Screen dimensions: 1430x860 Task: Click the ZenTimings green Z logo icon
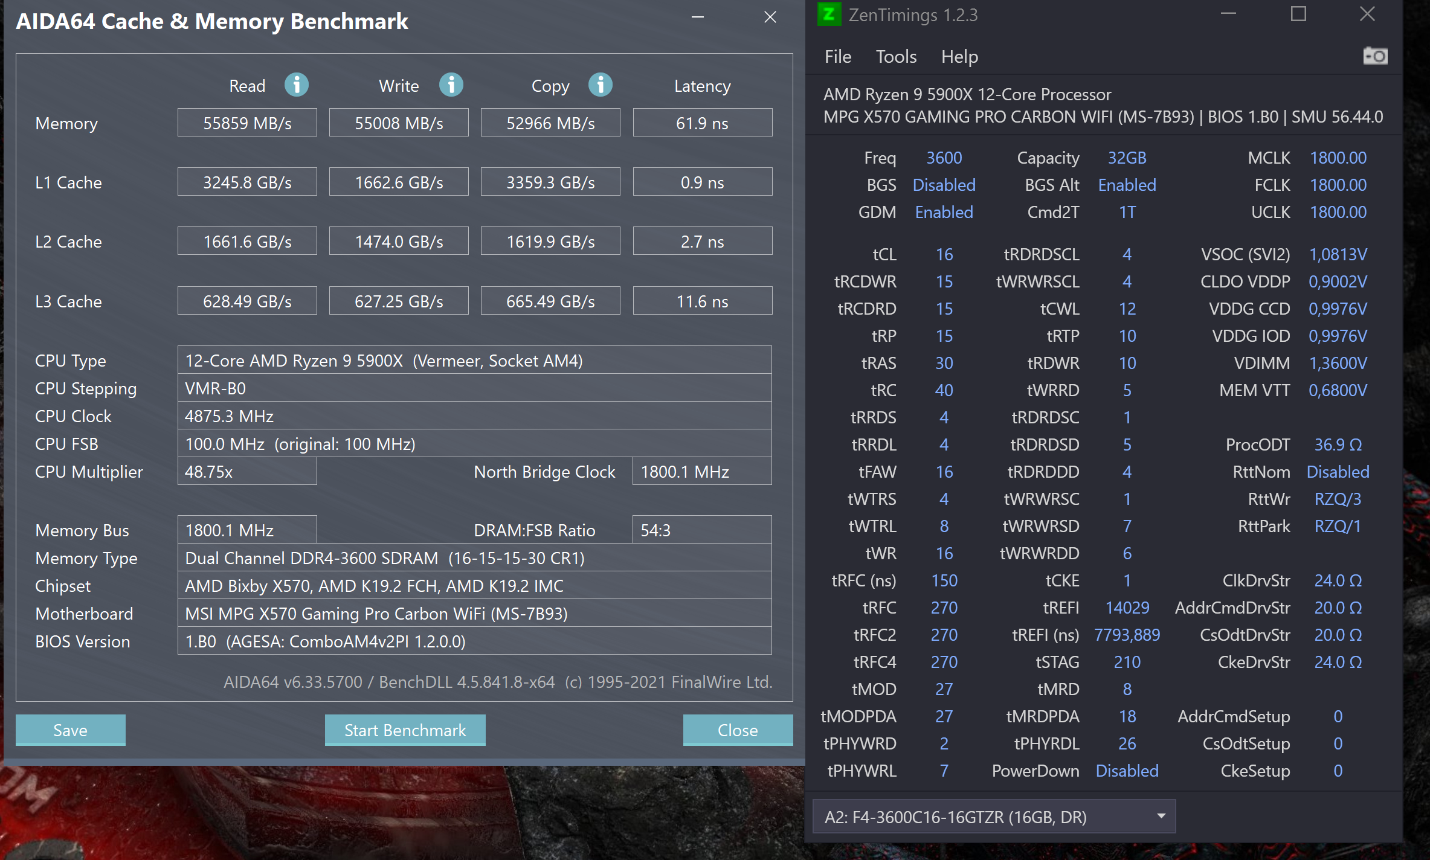click(x=829, y=14)
